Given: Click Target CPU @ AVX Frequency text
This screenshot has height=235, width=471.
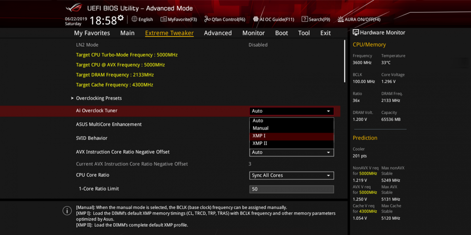Looking at the screenshot, I should click(x=121, y=65).
